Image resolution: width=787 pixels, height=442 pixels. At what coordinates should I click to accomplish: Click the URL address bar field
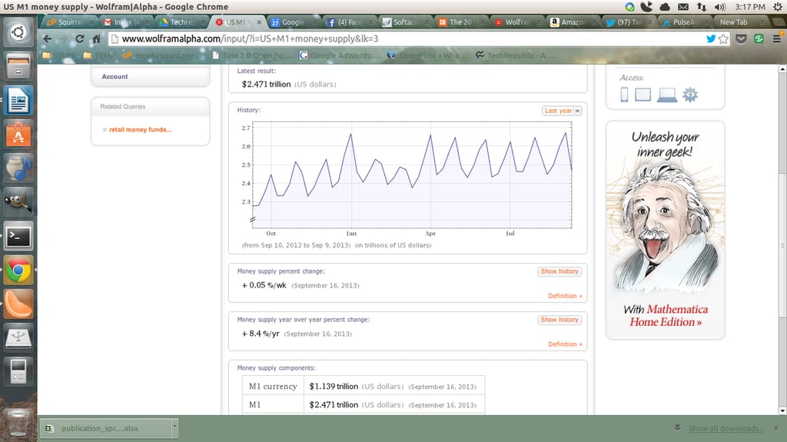tap(407, 38)
